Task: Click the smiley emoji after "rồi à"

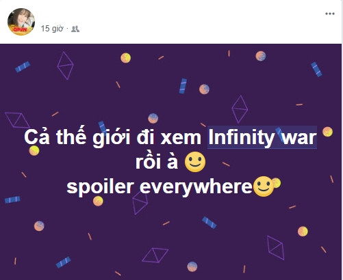Action: pos(195,162)
